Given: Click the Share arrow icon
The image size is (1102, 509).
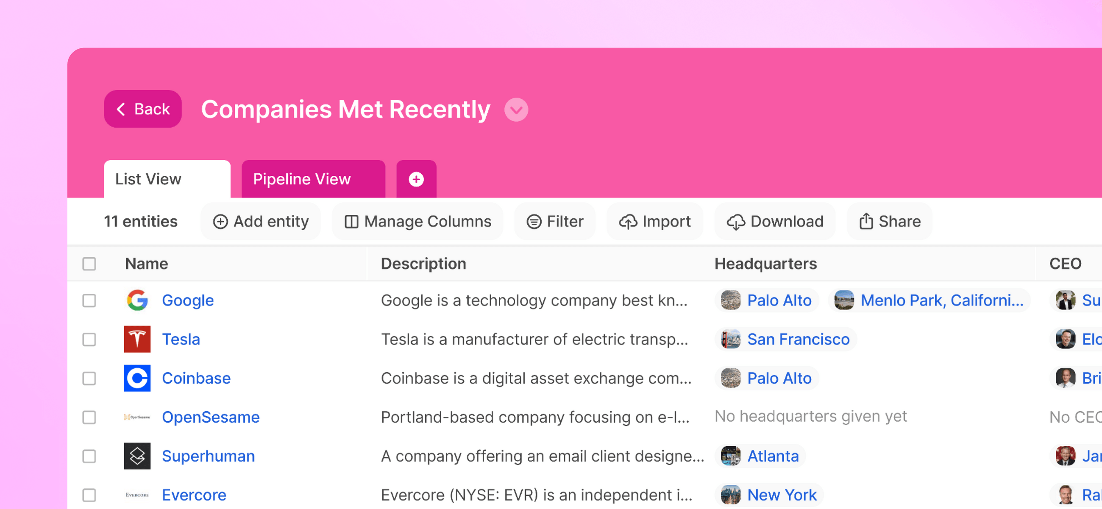Looking at the screenshot, I should coord(866,221).
